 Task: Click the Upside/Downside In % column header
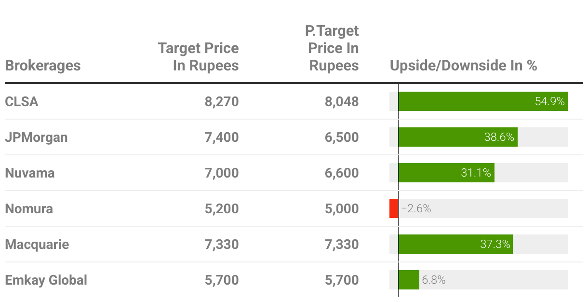click(x=463, y=65)
